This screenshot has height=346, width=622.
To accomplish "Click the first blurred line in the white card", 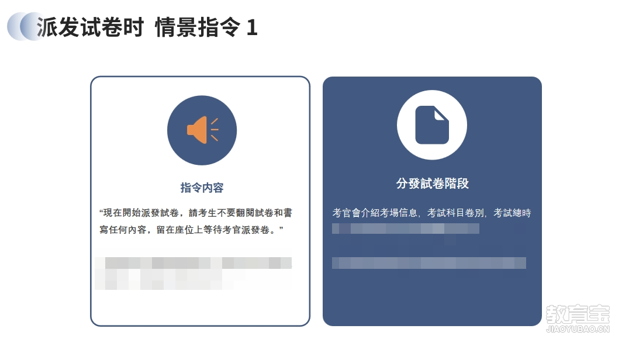I will (x=193, y=262).
